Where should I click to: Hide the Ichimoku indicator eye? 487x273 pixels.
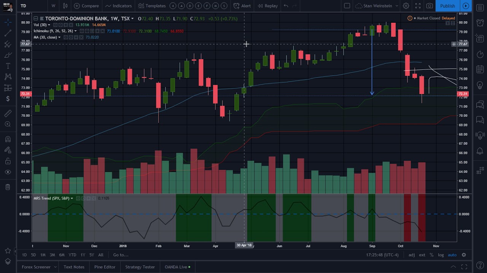[82, 31]
